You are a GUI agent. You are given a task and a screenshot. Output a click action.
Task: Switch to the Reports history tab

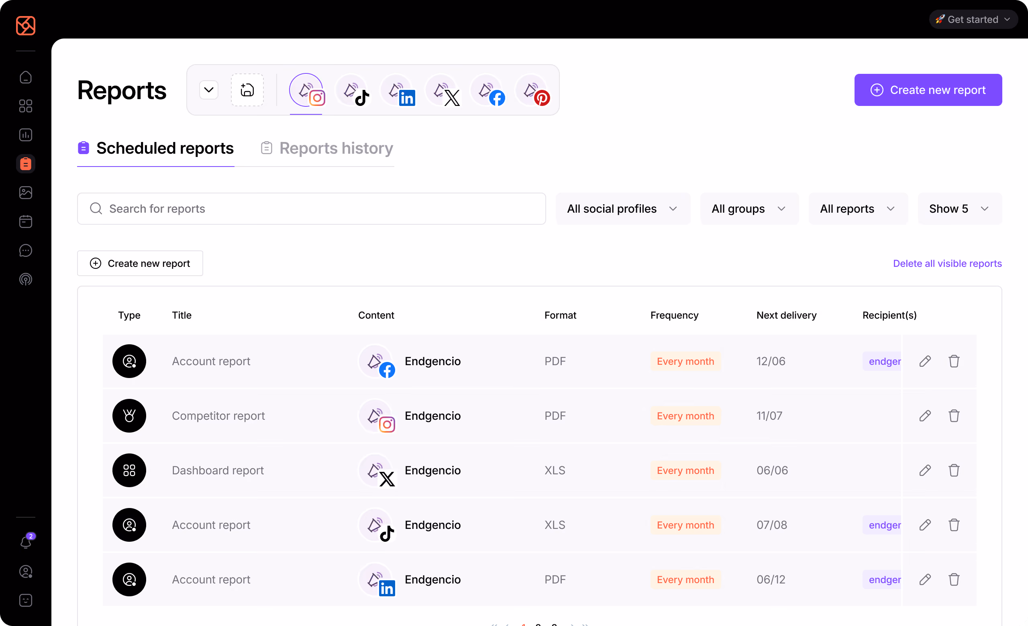pos(327,148)
